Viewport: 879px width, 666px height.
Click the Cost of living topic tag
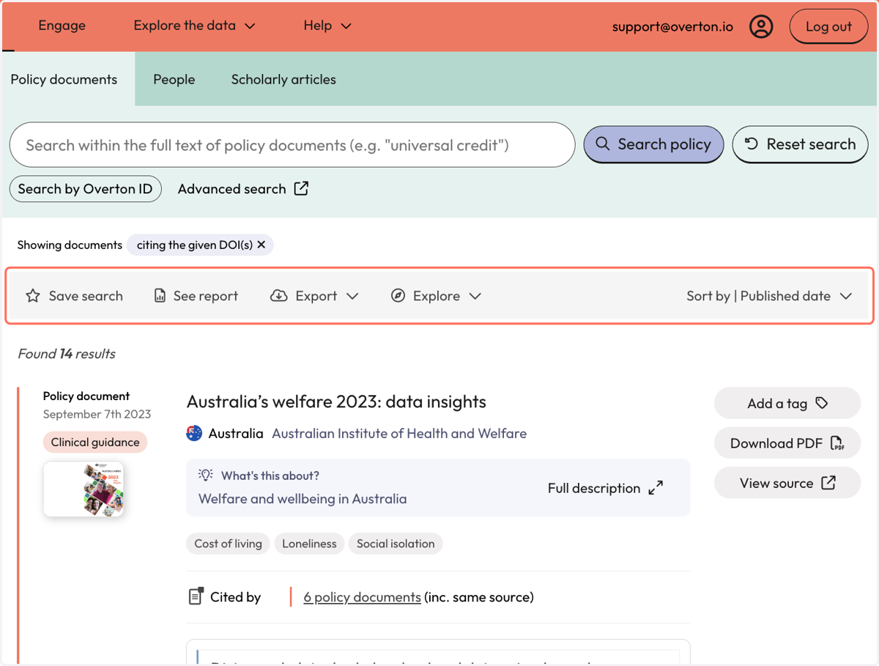(228, 544)
